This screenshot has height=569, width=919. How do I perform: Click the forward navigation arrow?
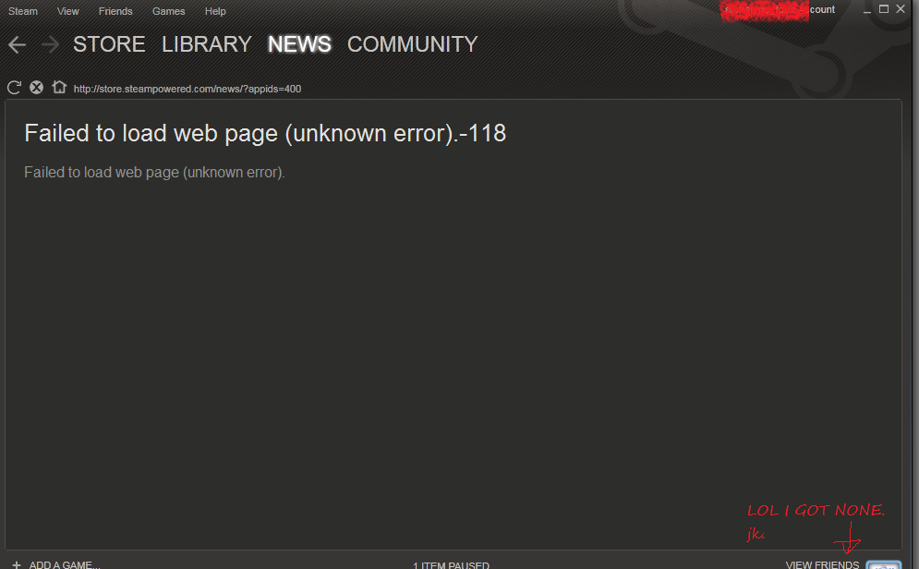tap(50, 44)
